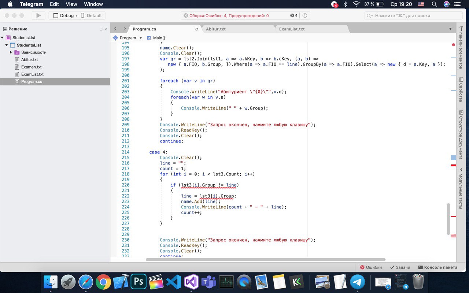Open the View menu in menu bar

coord(71,4)
